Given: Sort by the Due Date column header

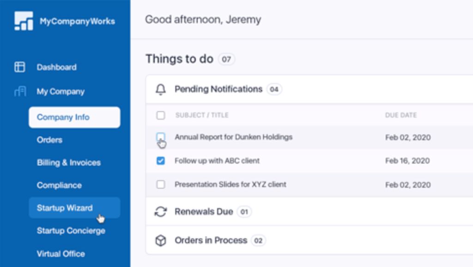Looking at the screenshot, I should [x=401, y=115].
